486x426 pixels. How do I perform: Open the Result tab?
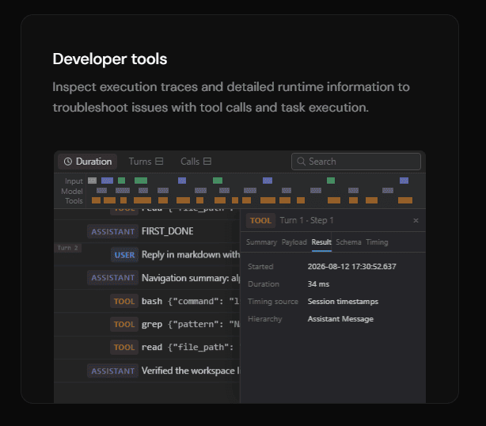point(321,242)
